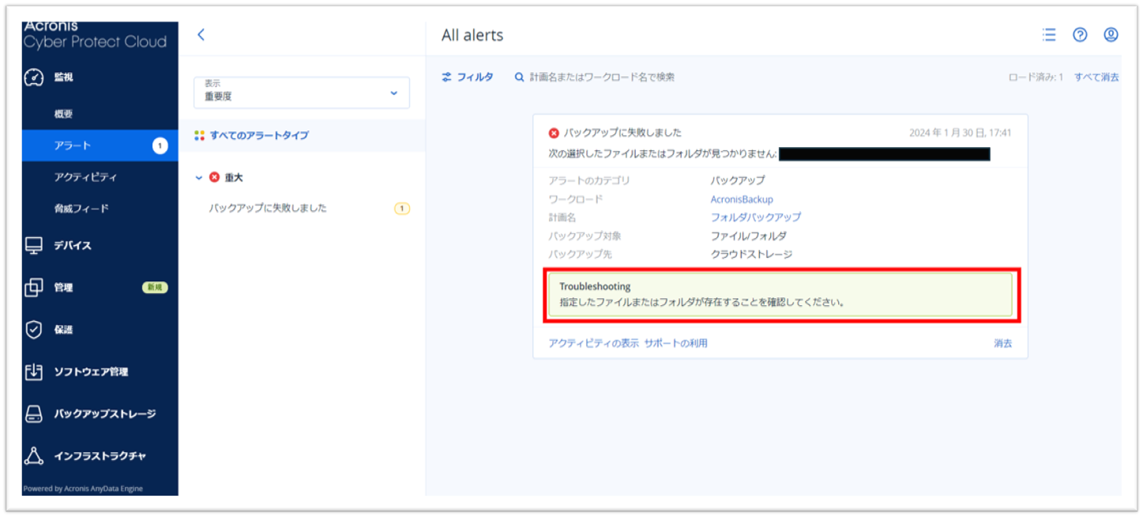Open the 脅威フィード menu item
Viewport: 1143px width, 517px height.
point(81,209)
